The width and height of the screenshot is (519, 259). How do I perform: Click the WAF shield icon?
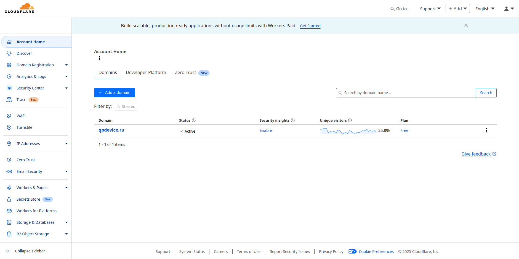9,116
